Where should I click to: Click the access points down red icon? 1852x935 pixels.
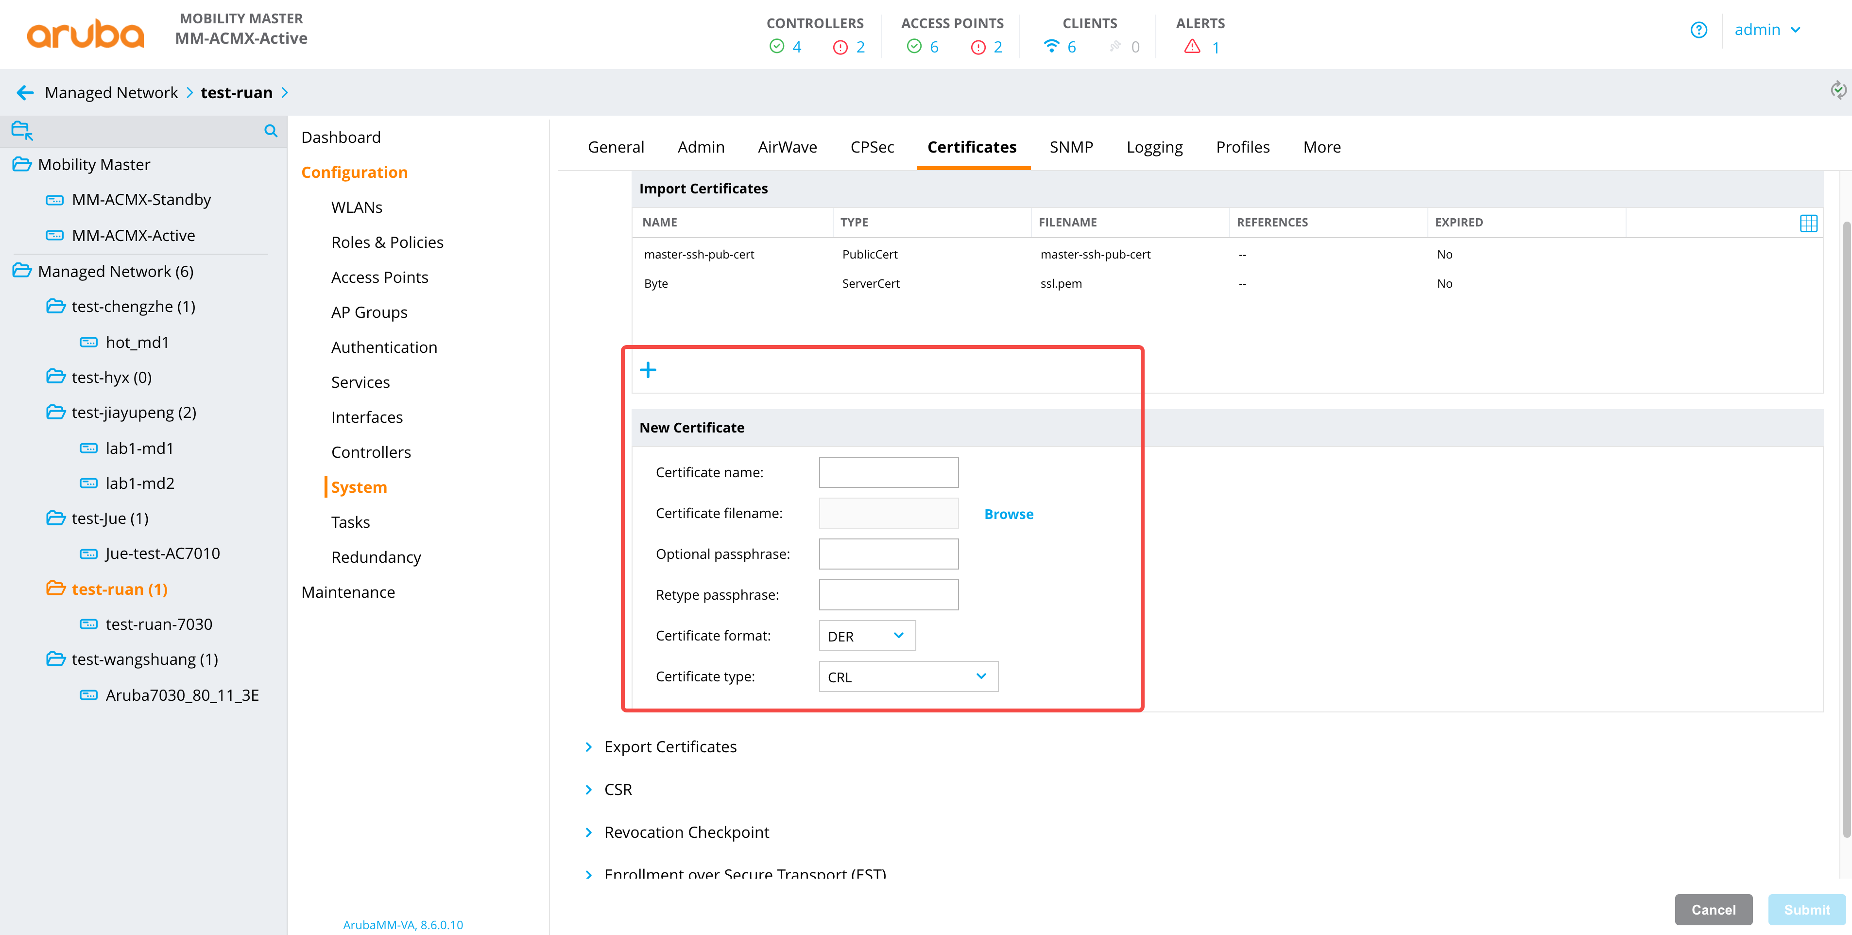(x=978, y=48)
